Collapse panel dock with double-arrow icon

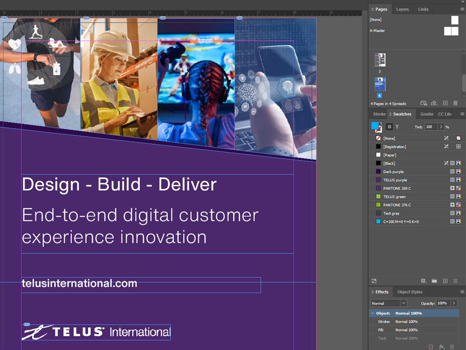[x=463, y=1]
